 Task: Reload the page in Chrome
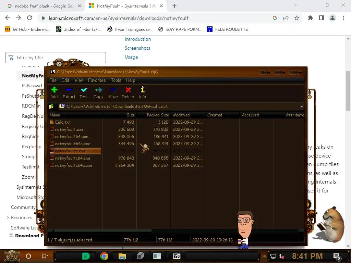(29, 18)
